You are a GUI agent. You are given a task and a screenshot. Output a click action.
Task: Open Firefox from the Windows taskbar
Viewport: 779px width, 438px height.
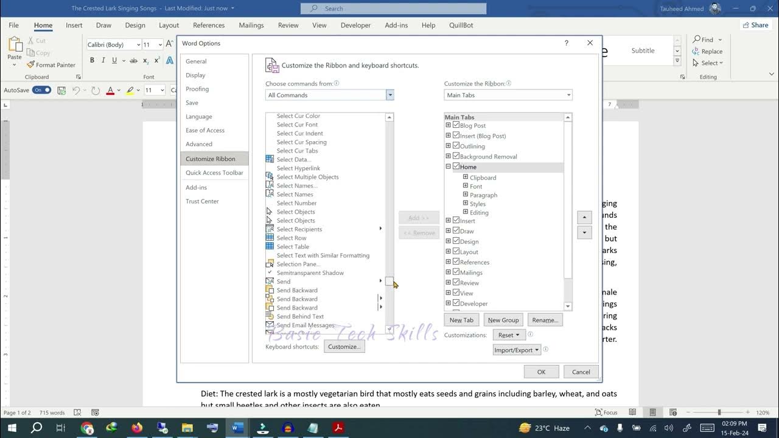point(136,428)
